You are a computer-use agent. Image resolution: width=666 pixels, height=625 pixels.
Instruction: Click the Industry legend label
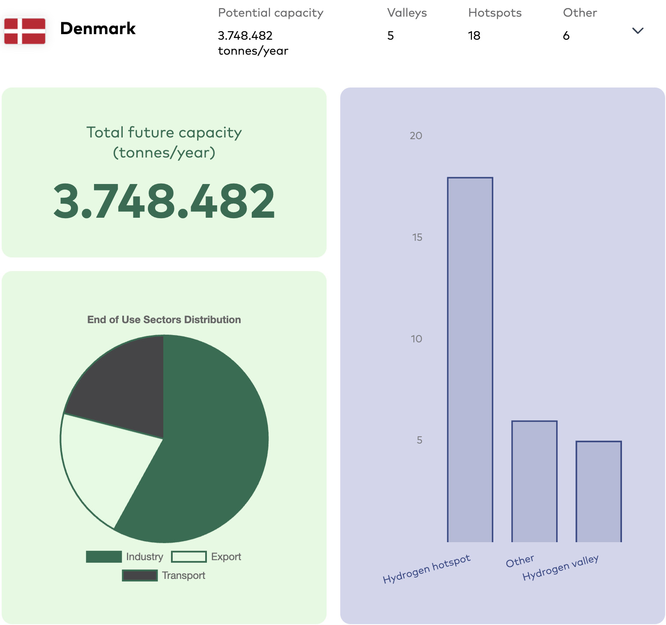(144, 557)
